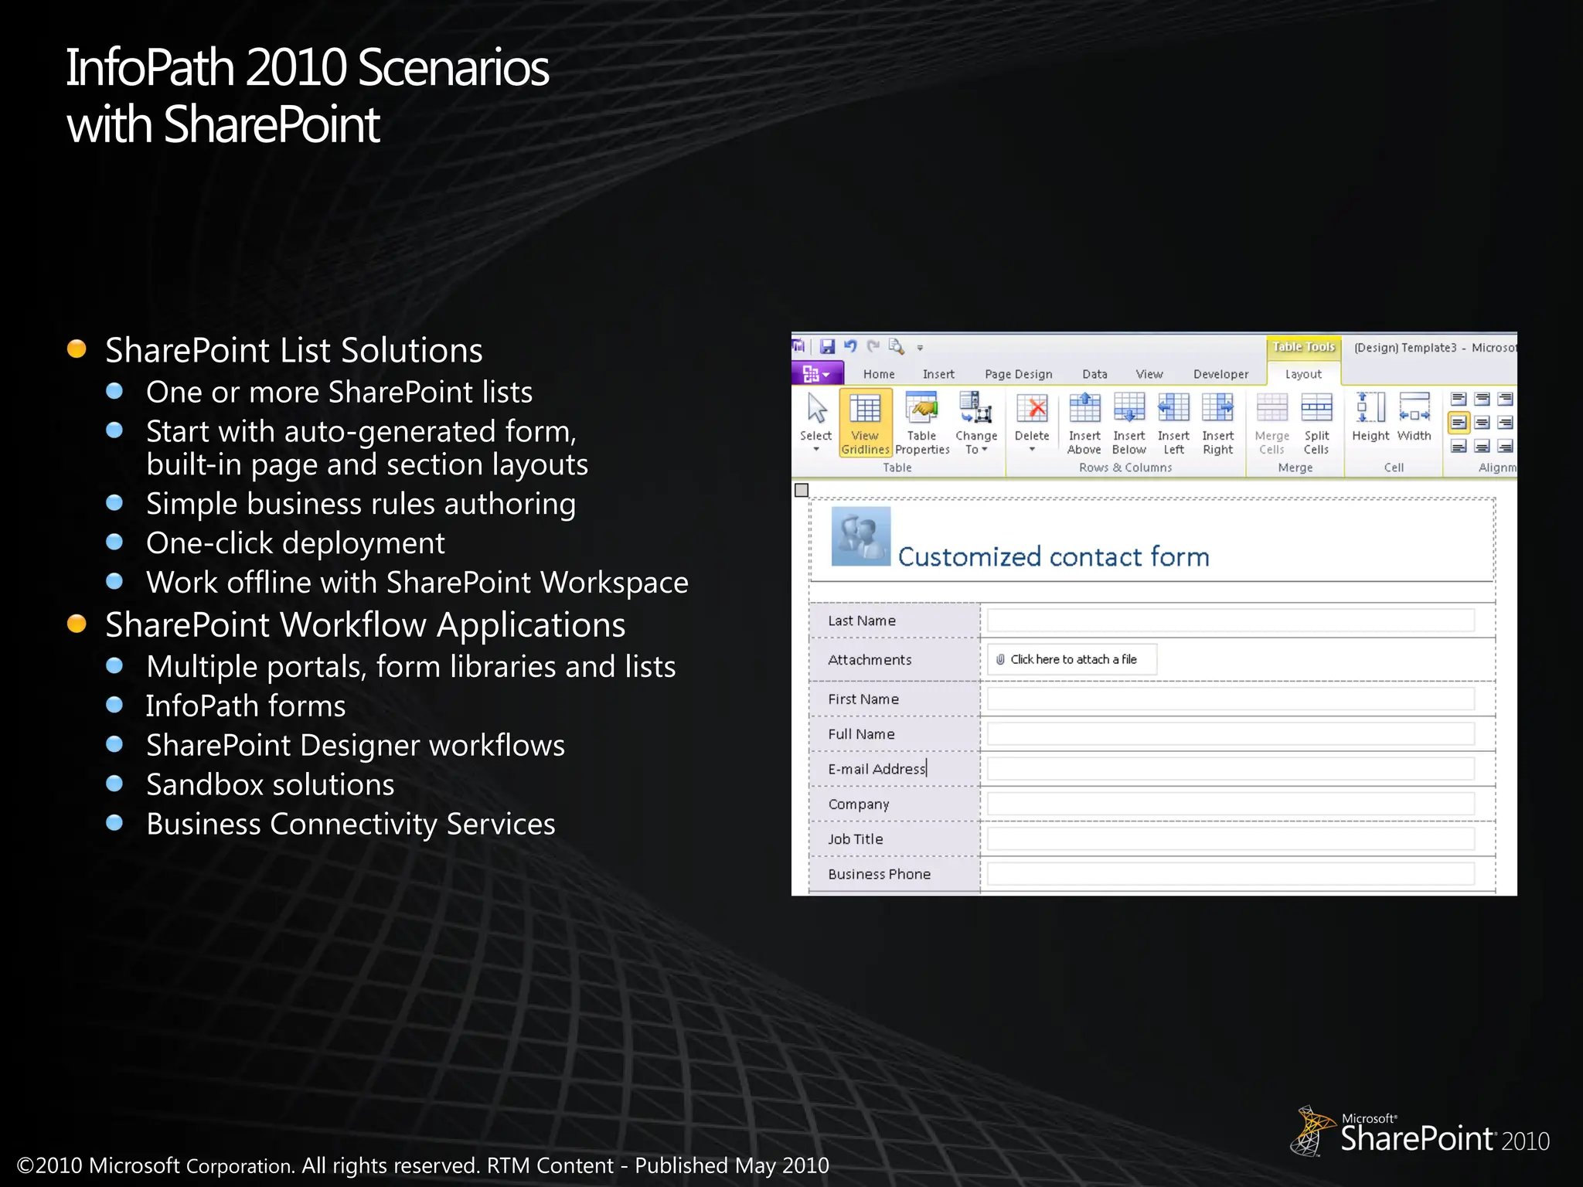Click the Full Name input field
Viewport: 1583px width, 1187px height.
pyautogui.click(x=1231, y=734)
